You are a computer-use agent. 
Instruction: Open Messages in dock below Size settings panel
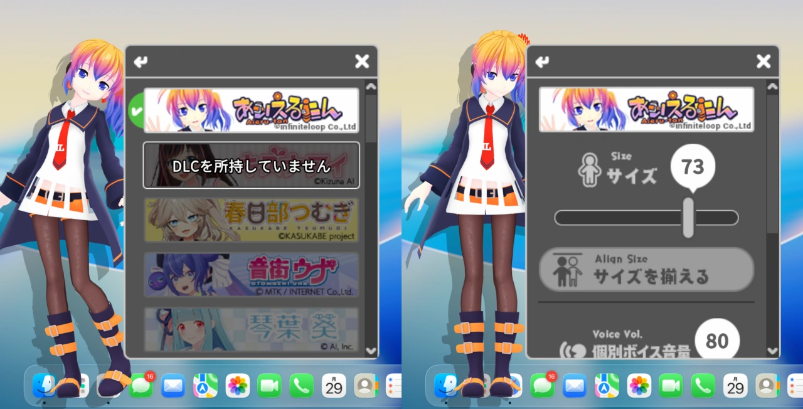pos(543,386)
